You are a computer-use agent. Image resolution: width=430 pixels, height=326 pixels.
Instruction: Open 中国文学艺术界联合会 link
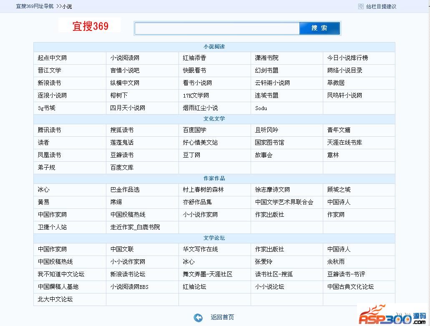284,202
